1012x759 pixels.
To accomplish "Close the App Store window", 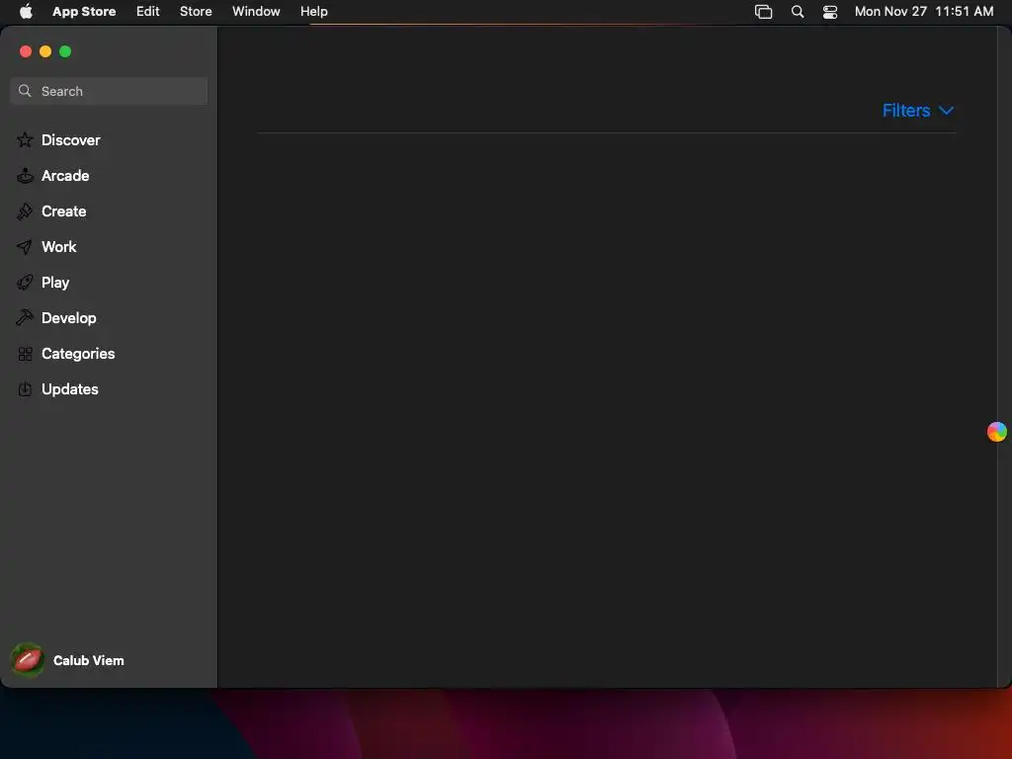I will (26, 51).
